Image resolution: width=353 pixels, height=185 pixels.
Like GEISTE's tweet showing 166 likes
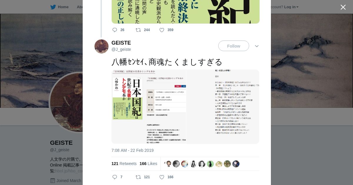click(161, 177)
